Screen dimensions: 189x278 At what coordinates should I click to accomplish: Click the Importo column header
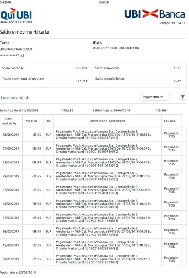(x=31, y=121)
